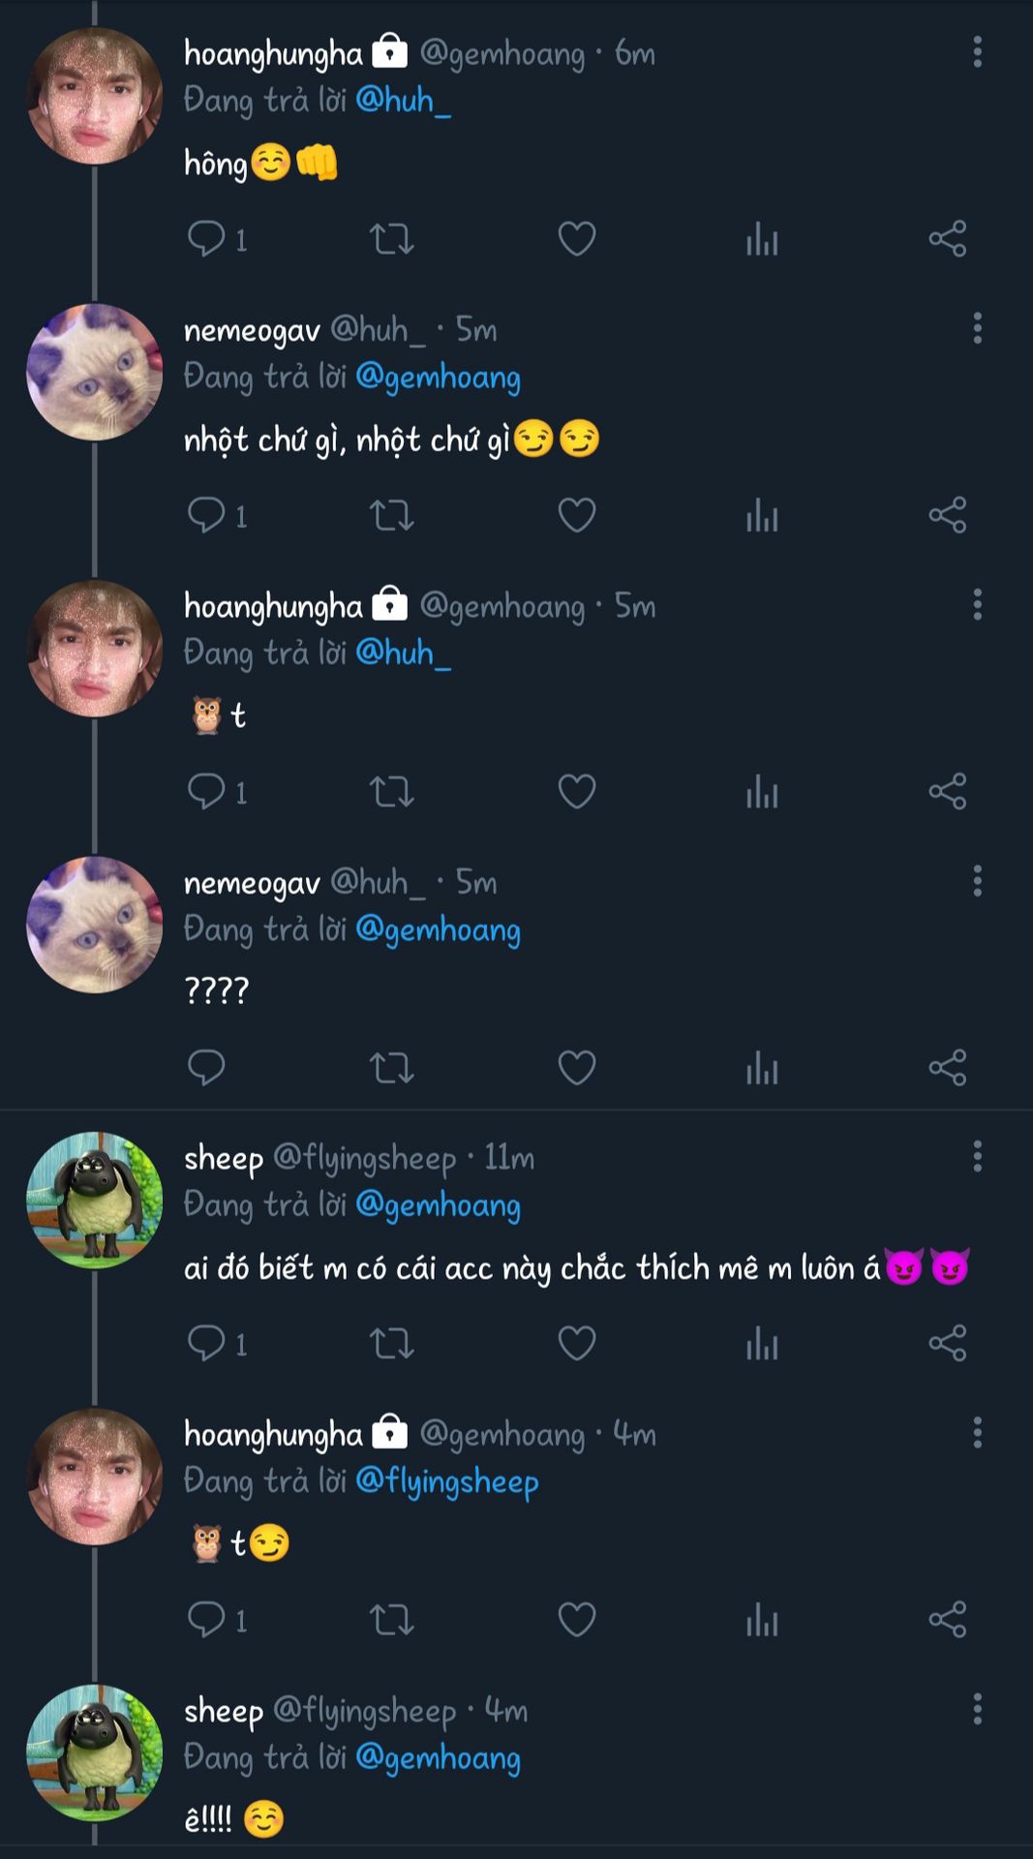Reply to the "hông" tweet

206,238
